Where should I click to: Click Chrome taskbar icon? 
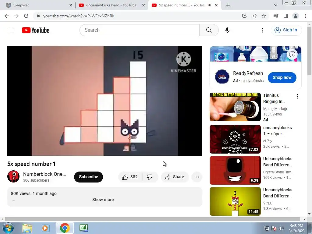coord(65,228)
